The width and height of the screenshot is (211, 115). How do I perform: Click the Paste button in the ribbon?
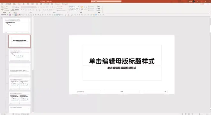pyautogui.click(x=3, y=8)
